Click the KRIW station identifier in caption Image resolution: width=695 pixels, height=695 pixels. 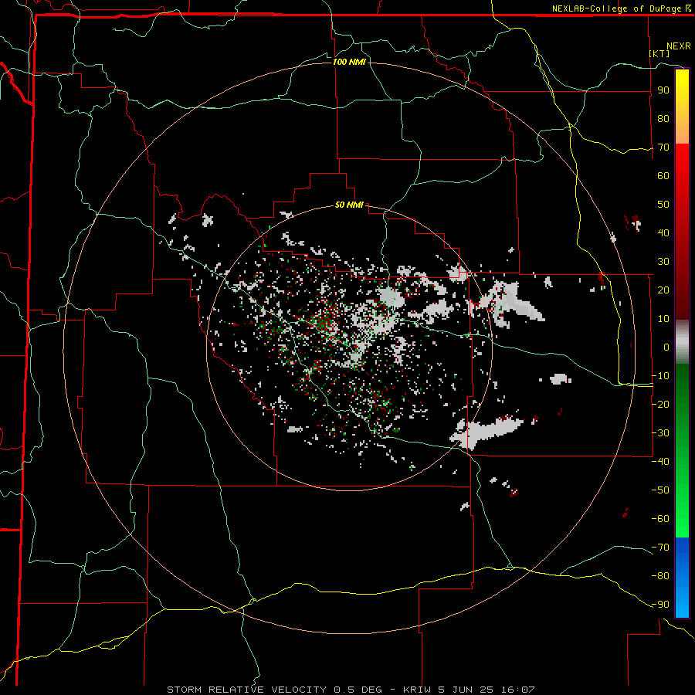[x=419, y=690]
